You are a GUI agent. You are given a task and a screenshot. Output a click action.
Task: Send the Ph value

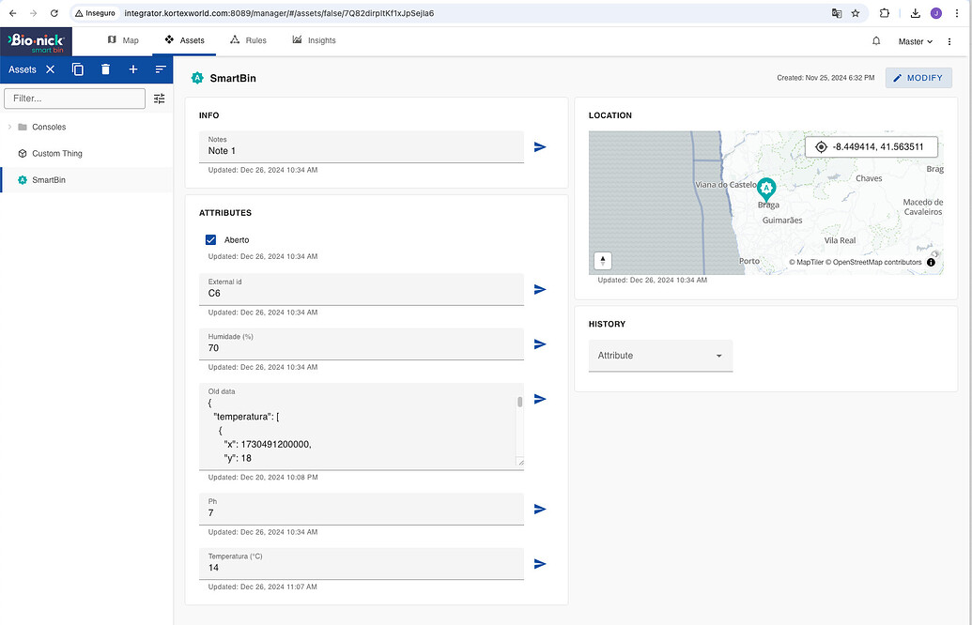[540, 510]
